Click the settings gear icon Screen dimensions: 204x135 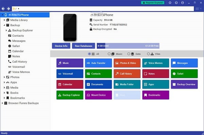point(170,3)
